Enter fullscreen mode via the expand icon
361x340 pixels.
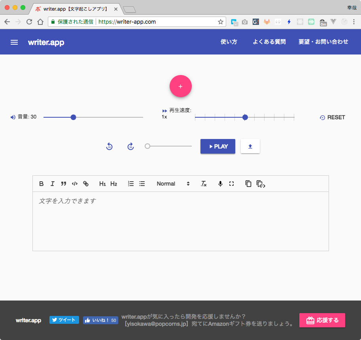click(x=231, y=184)
